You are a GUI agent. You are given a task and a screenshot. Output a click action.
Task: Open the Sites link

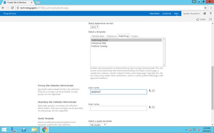(176, 13)
